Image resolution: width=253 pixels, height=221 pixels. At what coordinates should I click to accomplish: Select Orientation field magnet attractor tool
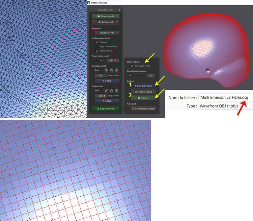111,70
